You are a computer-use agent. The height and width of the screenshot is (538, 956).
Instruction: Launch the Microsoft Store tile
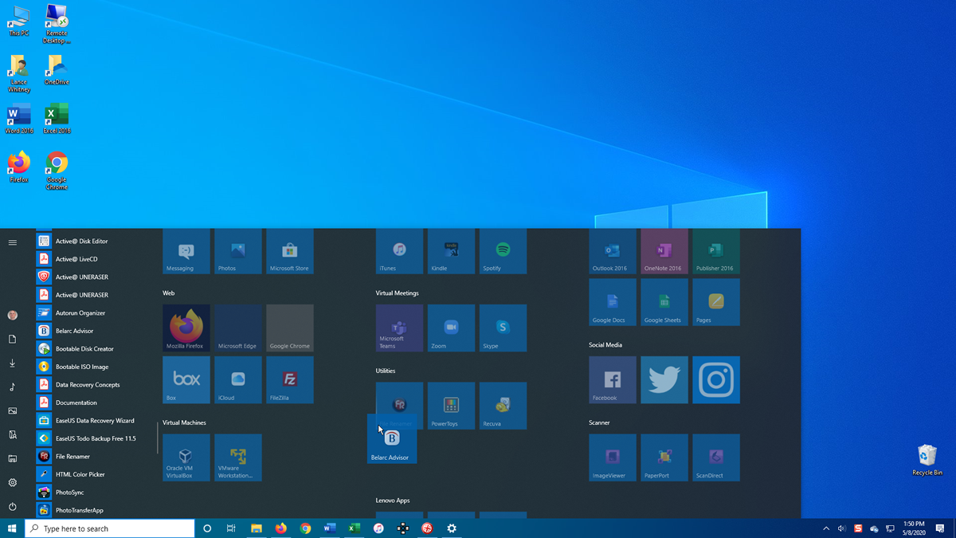290,252
